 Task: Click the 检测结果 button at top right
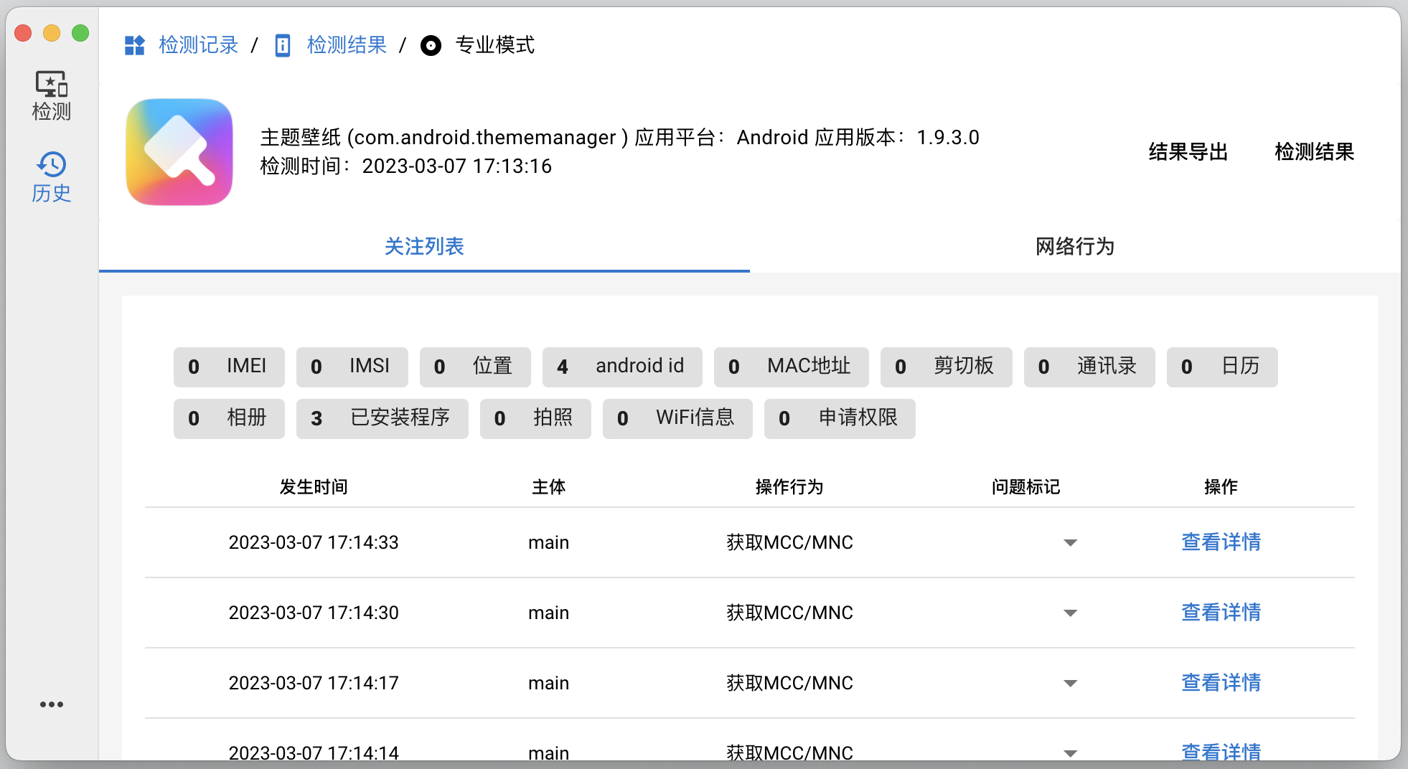click(1315, 152)
